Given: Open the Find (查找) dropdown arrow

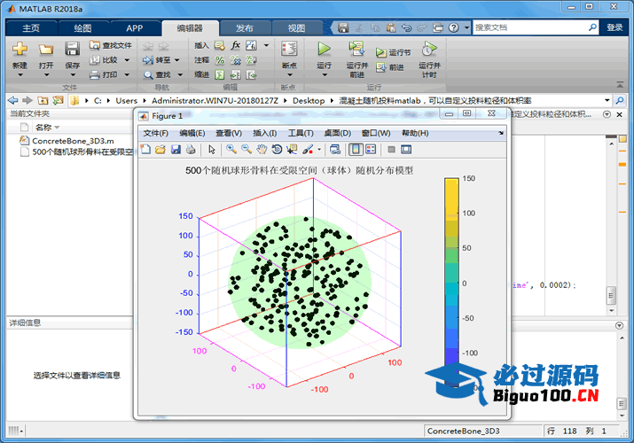Looking at the screenshot, I should coord(180,74).
